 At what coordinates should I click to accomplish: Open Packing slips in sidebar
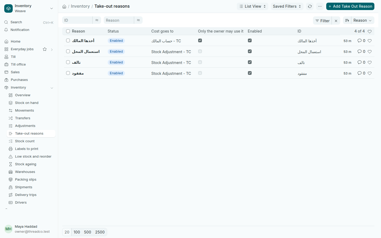(x=31, y=180)
